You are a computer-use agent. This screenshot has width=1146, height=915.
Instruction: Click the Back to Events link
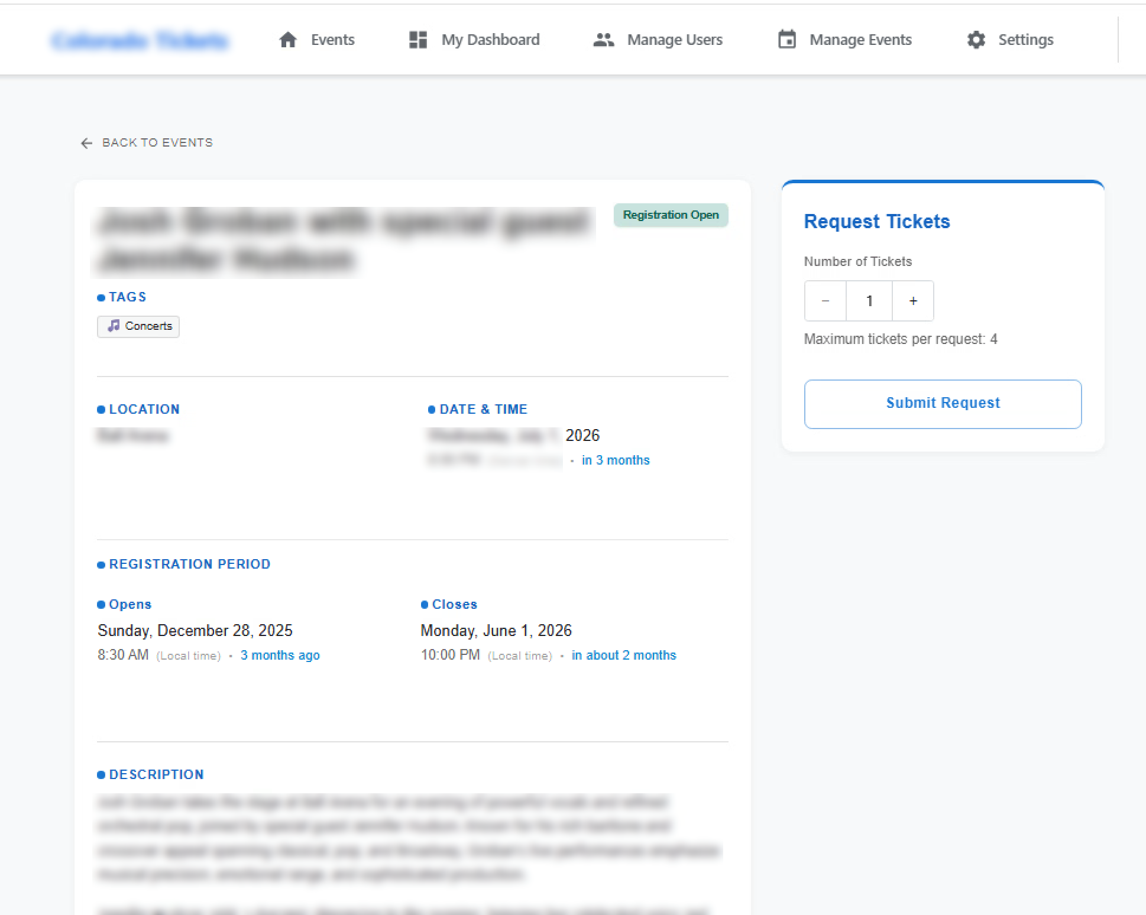[157, 142]
